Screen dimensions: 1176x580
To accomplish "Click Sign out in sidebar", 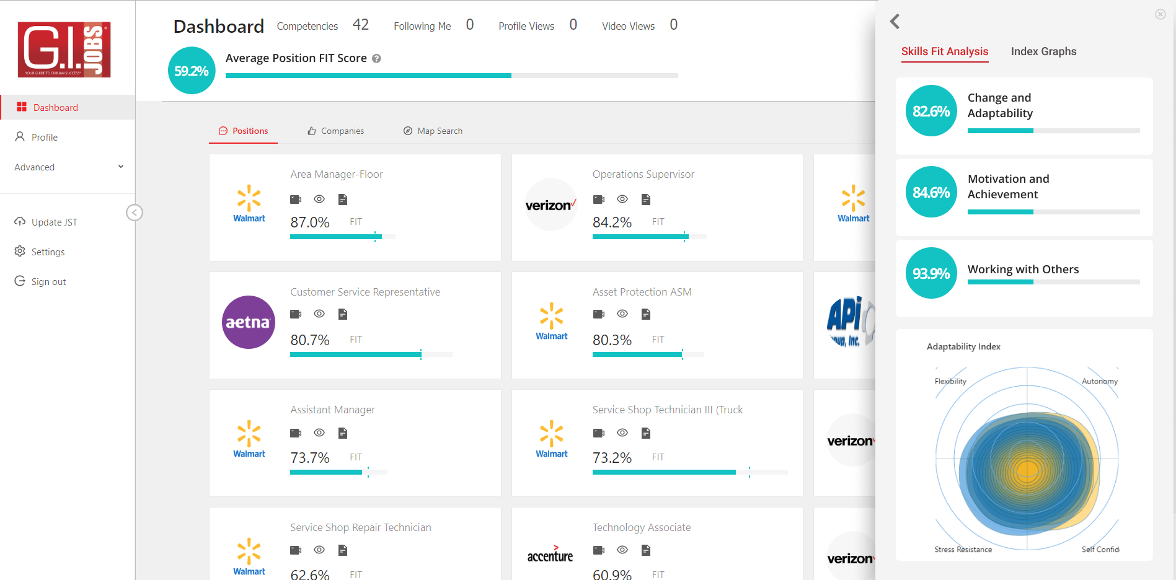I will click(68, 281).
